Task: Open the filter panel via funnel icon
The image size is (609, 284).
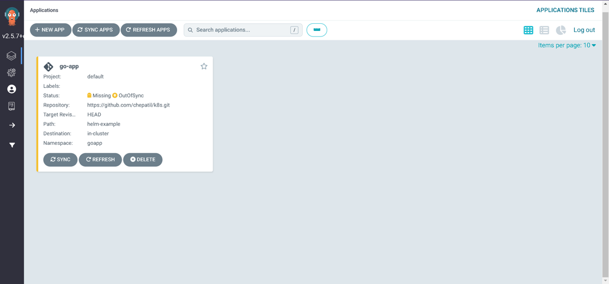Action: point(12,145)
